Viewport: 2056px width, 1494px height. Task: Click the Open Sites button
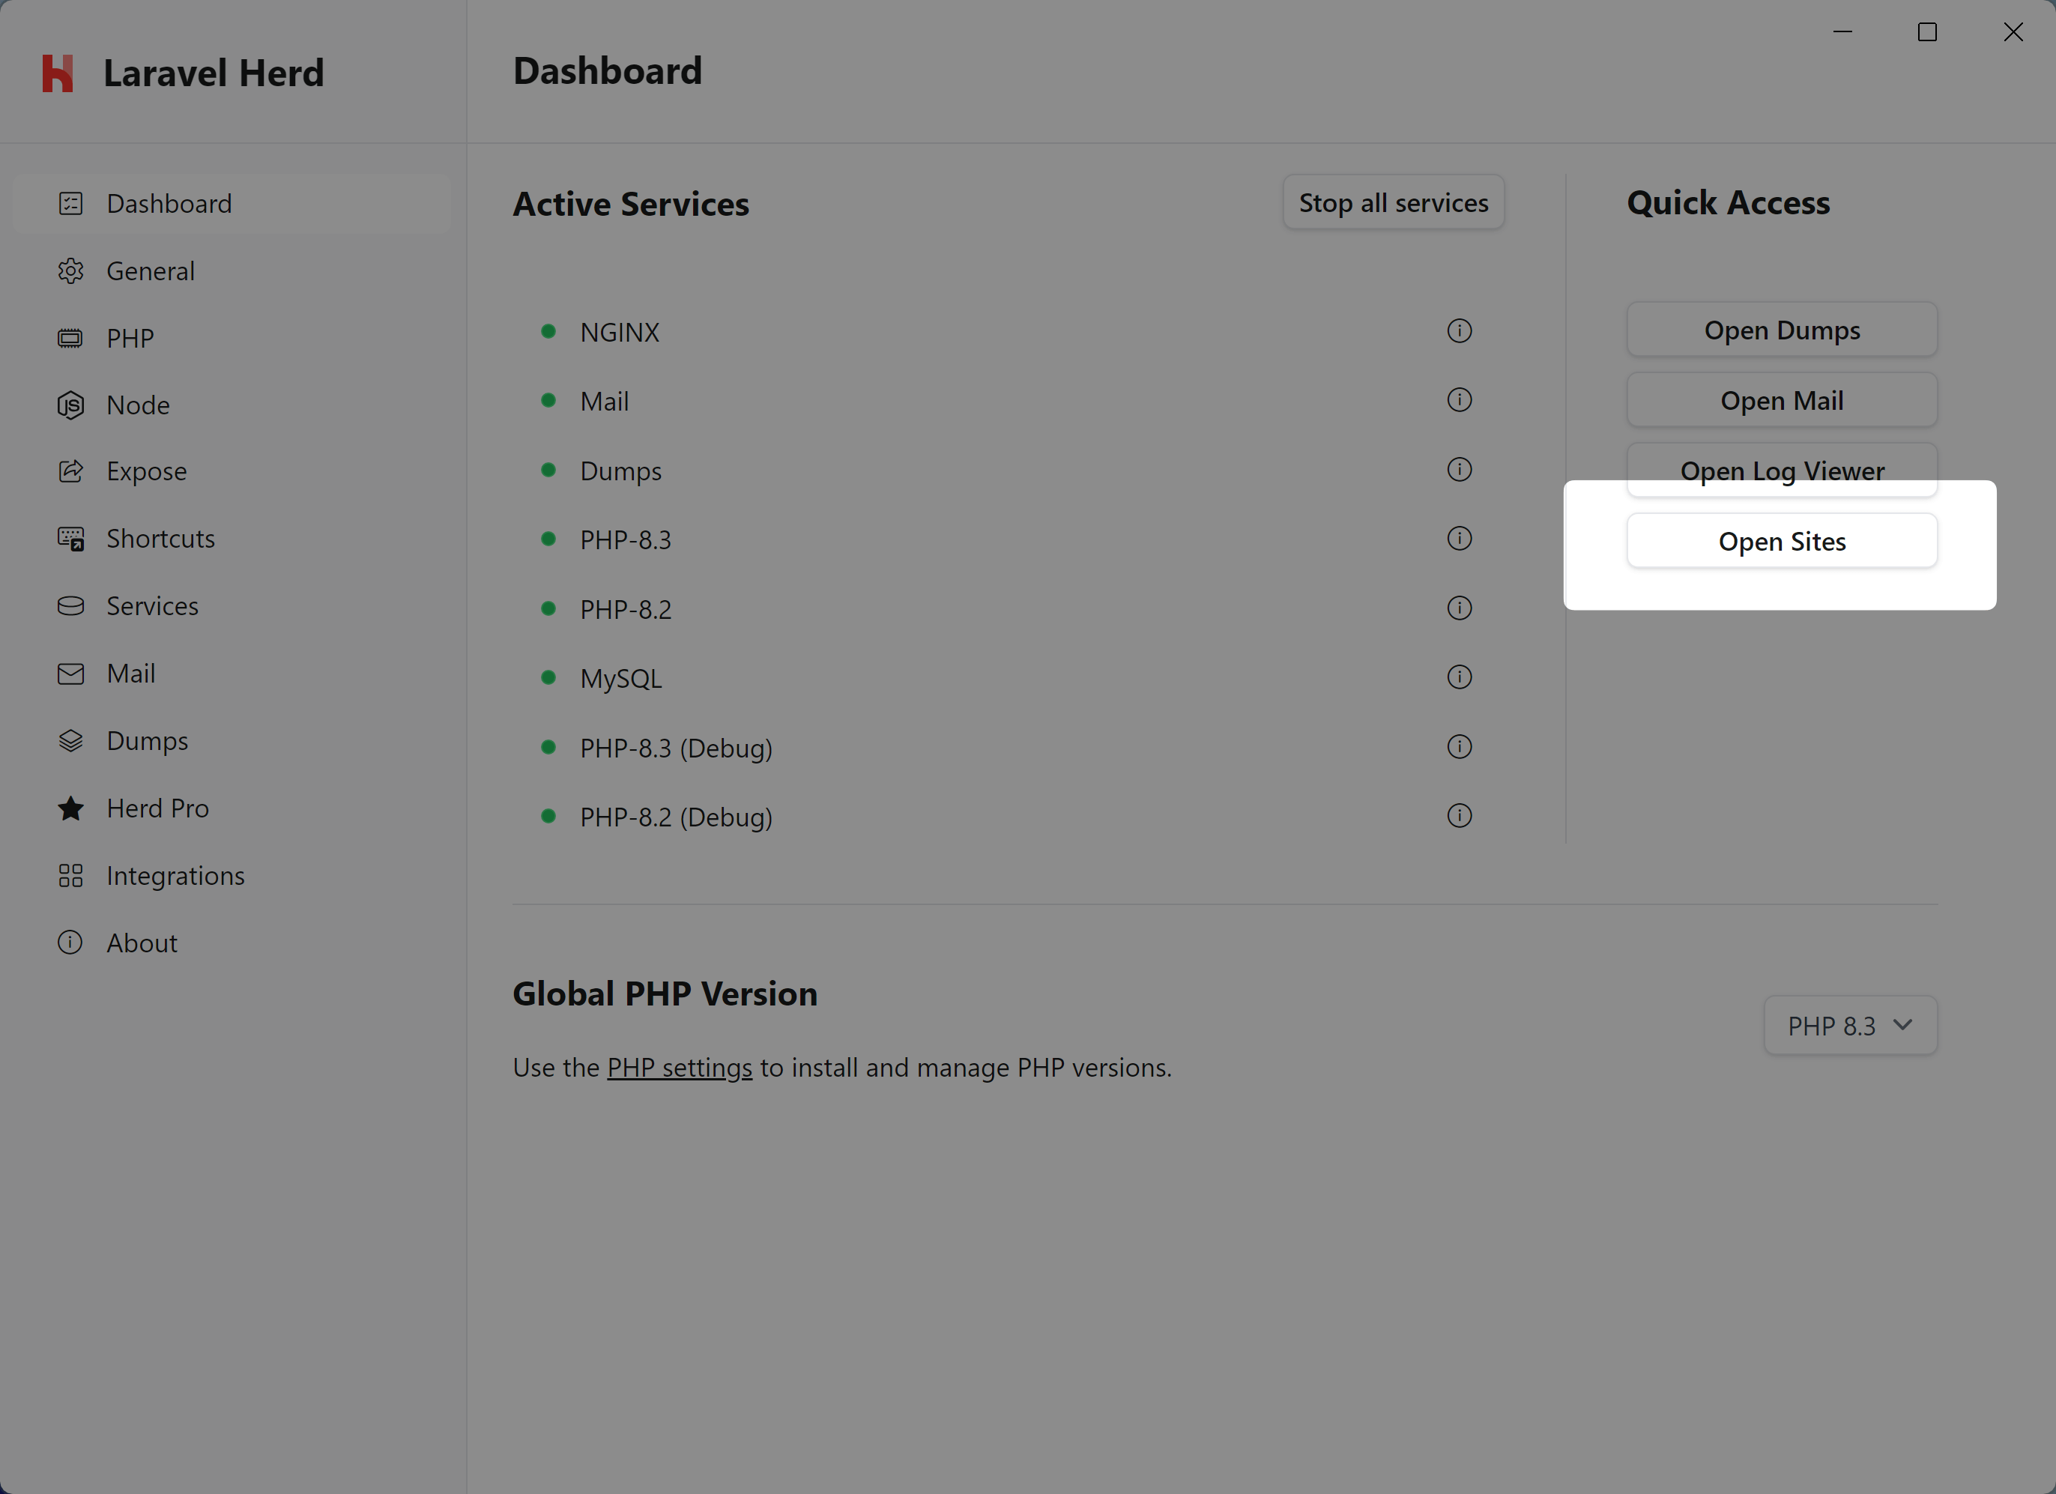pos(1781,541)
